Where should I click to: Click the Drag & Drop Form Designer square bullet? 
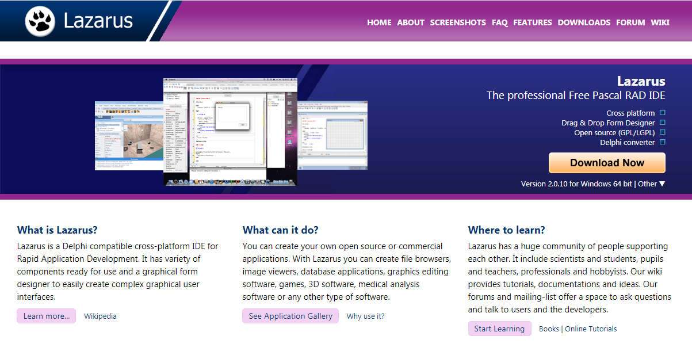662,123
